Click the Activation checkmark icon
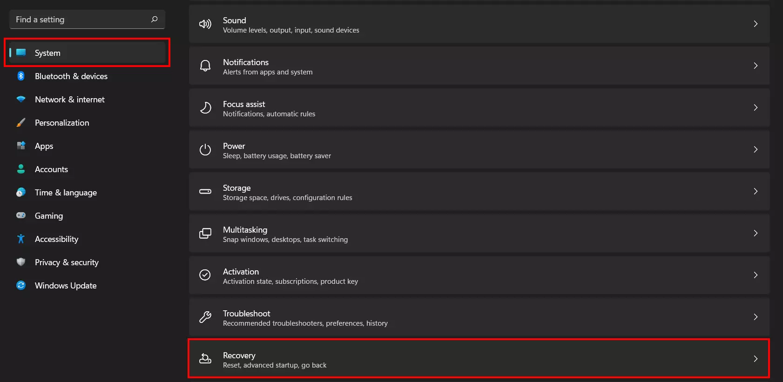 pyautogui.click(x=205, y=275)
